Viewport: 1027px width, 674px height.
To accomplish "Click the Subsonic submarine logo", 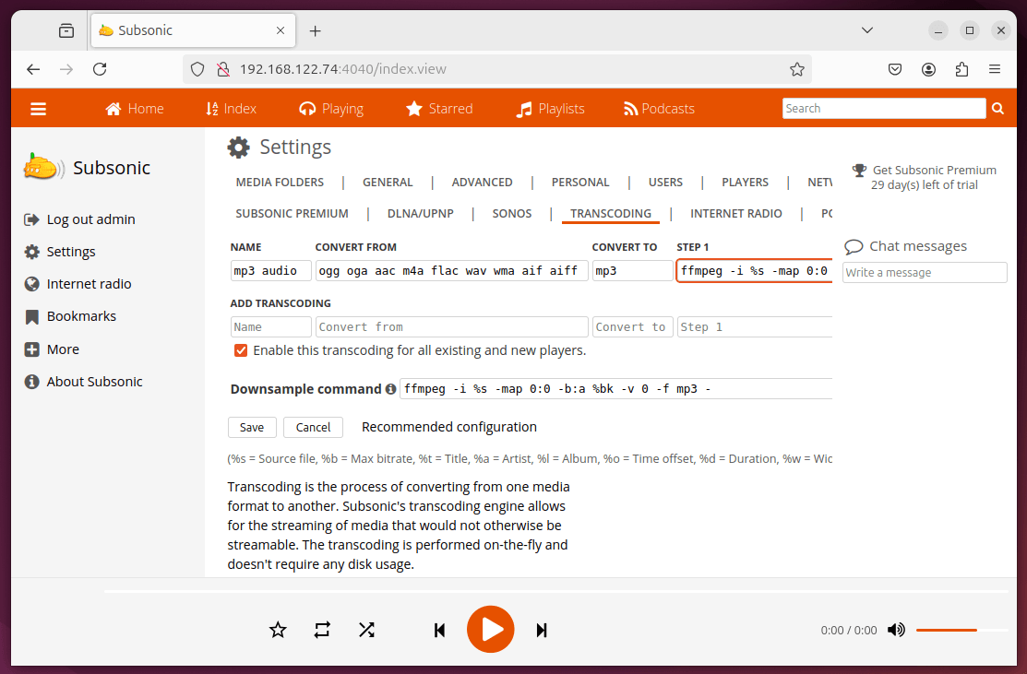I will point(43,167).
